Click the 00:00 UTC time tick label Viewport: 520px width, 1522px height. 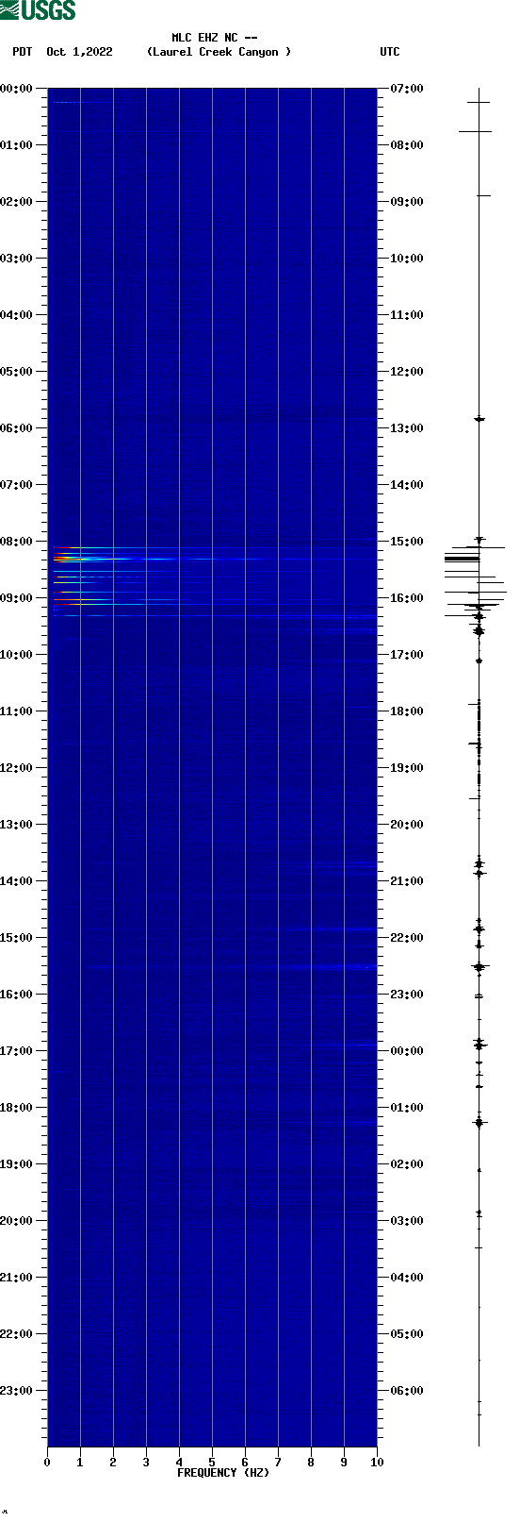[x=407, y=1051]
